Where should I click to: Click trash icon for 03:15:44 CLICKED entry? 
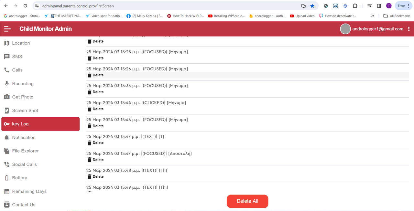(90, 109)
